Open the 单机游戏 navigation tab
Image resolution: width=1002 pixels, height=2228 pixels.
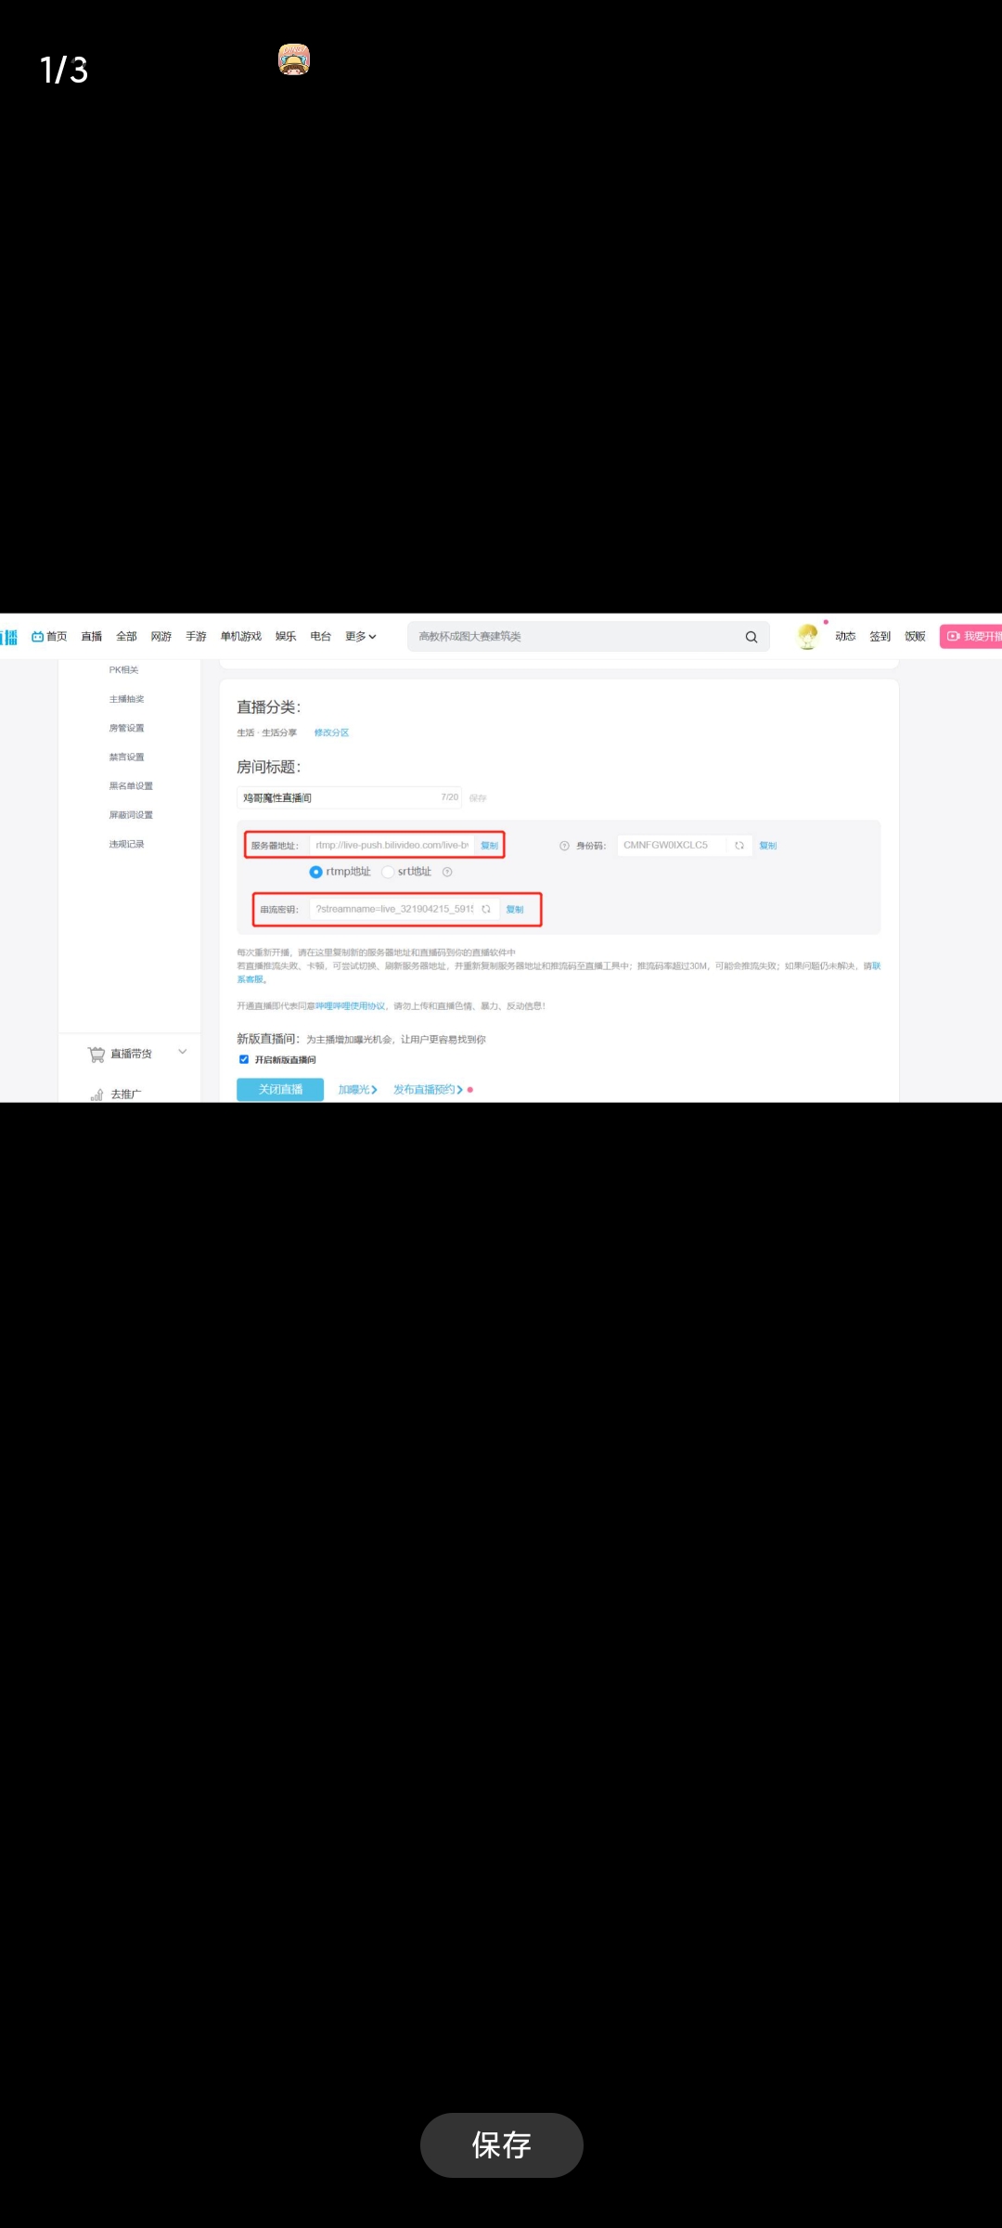click(241, 637)
